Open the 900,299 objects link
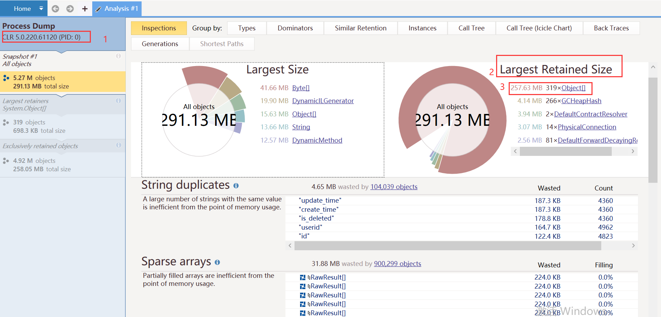This screenshot has height=317, width=661. coord(398,264)
